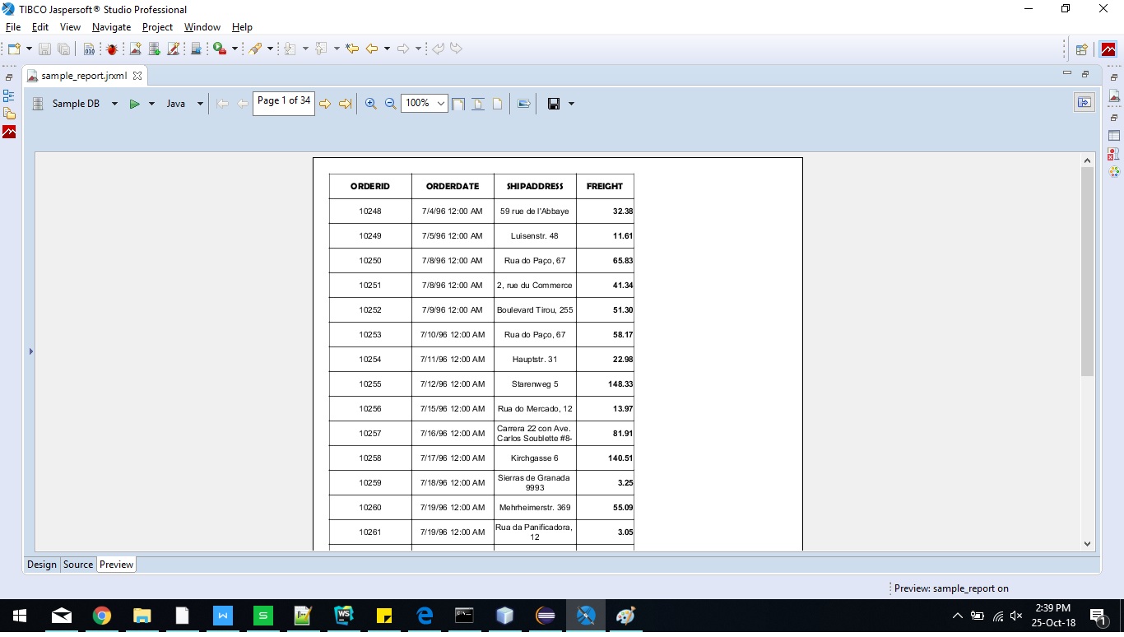Open Chrome from the taskbar
Image resolution: width=1124 pixels, height=637 pixels.
102,615
